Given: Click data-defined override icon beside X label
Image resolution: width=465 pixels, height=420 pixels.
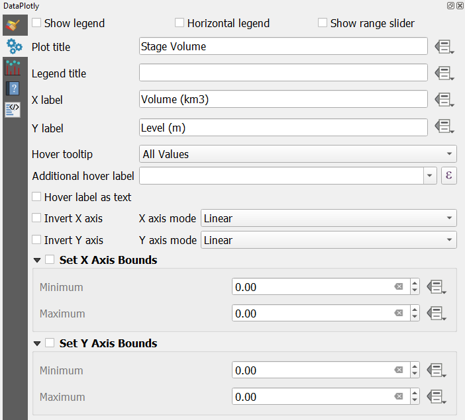Looking at the screenshot, I should point(443,99).
